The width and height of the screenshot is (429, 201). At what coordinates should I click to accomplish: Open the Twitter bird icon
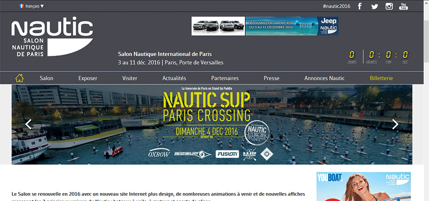pos(374,6)
